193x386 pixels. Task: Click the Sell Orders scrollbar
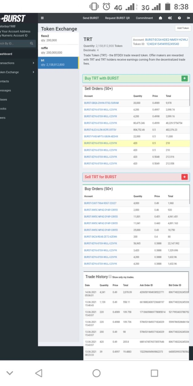[x=189, y=96]
